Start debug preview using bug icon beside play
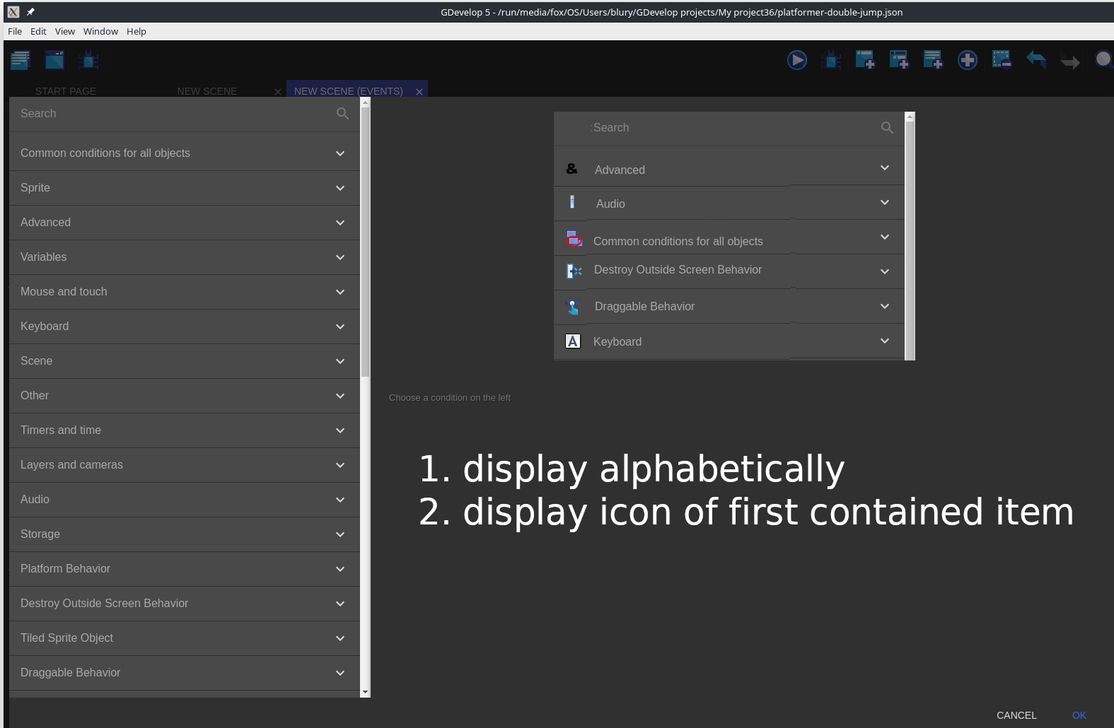This screenshot has height=728, width=1114. click(x=831, y=61)
